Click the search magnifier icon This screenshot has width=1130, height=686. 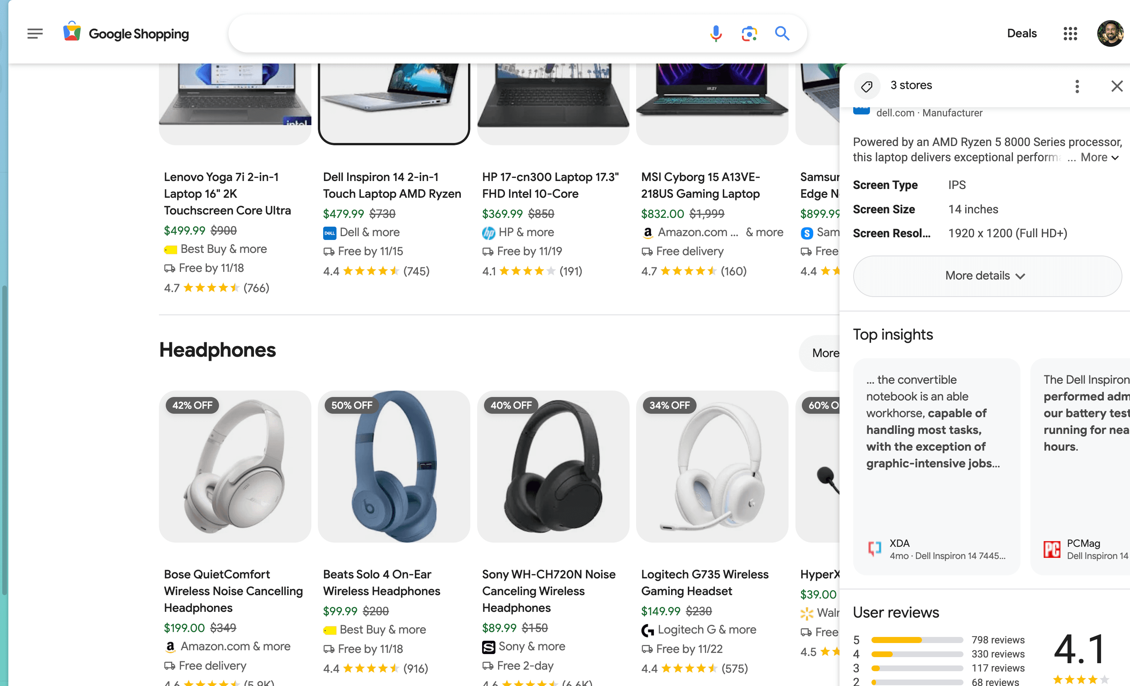pyautogui.click(x=782, y=33)
